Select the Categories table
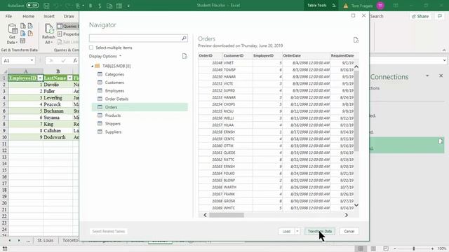This screenshot has width=449, height=252. pos(114,74)
